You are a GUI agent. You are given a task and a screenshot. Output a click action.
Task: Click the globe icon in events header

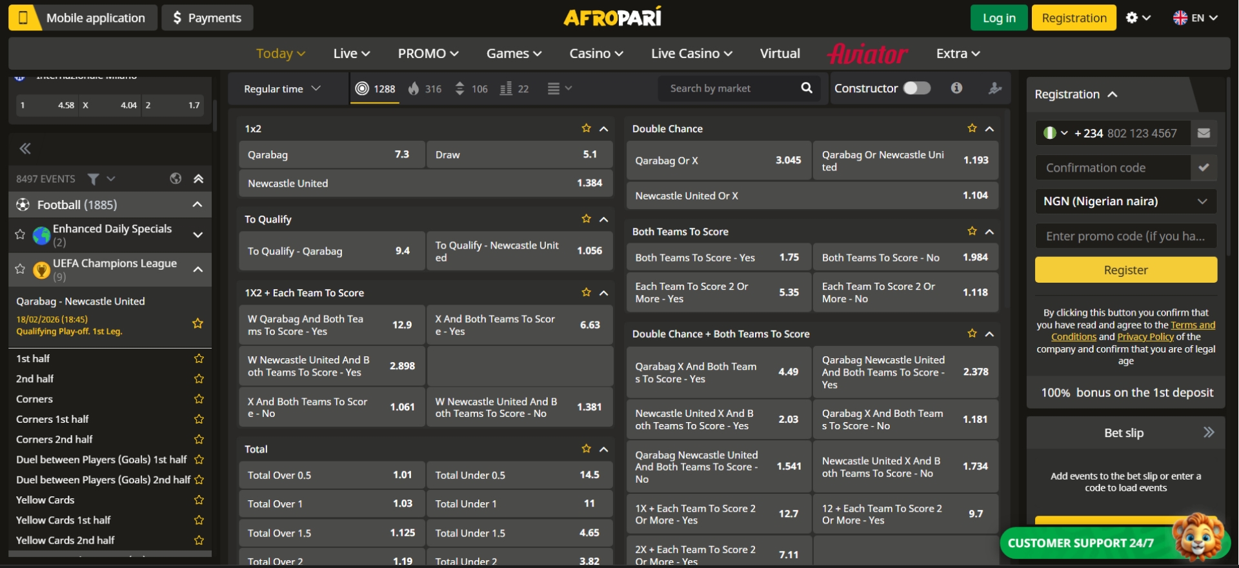(x=176, y=178)
